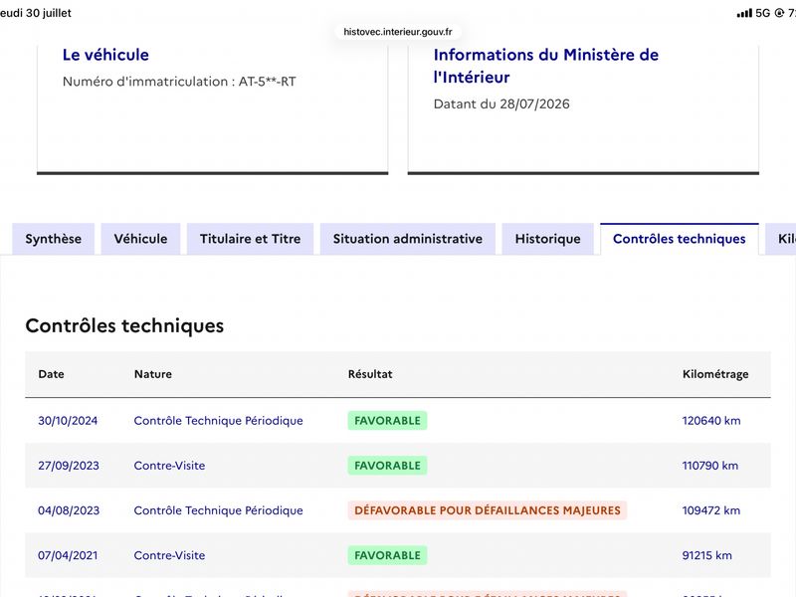Screen dimensions: 796x597
Task: Click the mileage 120640 km
Action: 711,421
